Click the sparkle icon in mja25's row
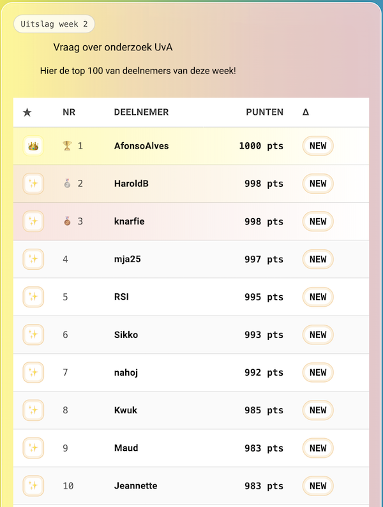The image size is (383, 507). point(33,259)
